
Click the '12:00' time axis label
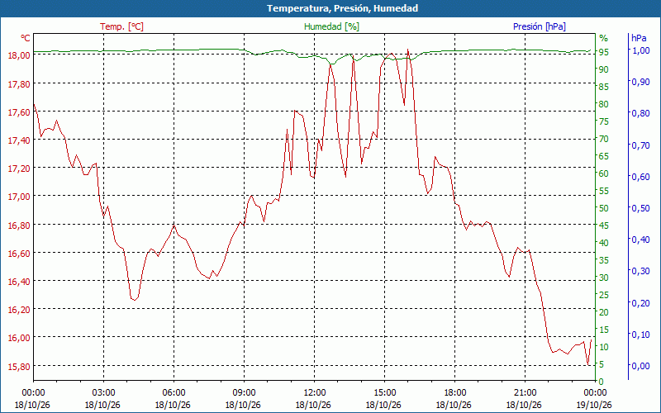pyautogui.click(x=314, y=393)
